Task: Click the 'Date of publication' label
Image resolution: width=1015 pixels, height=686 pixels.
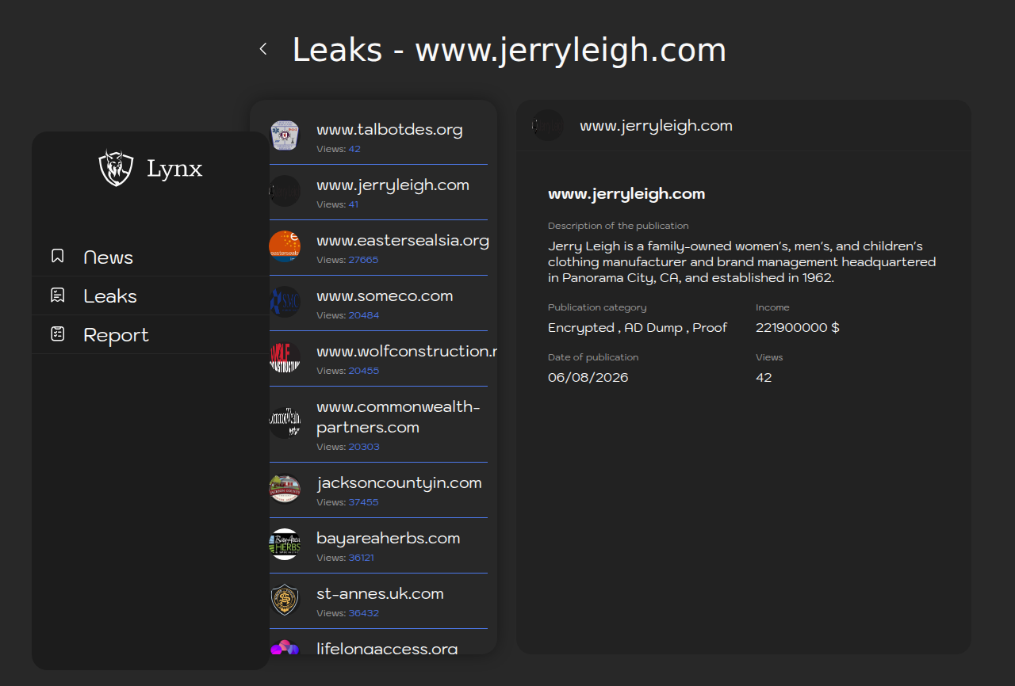Action: [593, 357]
